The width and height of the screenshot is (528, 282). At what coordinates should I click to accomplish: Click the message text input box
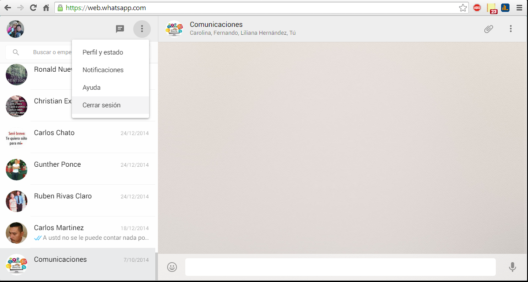tap(340, 267)
